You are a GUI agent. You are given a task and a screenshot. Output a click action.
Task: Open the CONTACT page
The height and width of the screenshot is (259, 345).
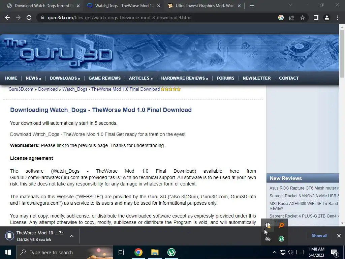[x=289, y=78]
